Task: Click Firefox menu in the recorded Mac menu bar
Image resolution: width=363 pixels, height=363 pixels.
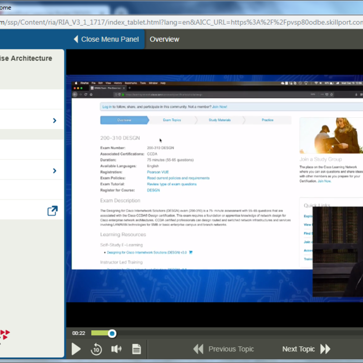Action: click(x=84, y=83)
